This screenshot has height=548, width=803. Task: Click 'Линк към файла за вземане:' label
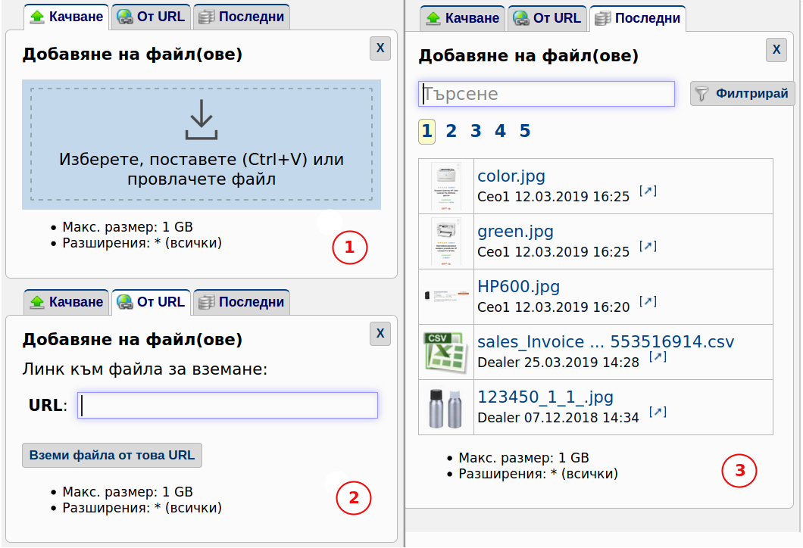145,369
